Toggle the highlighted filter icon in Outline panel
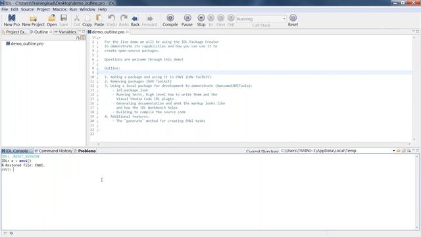Viewport: 421px width, 237px height. click(x=83, y=38)
